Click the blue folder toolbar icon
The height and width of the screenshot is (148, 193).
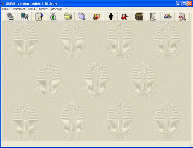coord(82,16)
